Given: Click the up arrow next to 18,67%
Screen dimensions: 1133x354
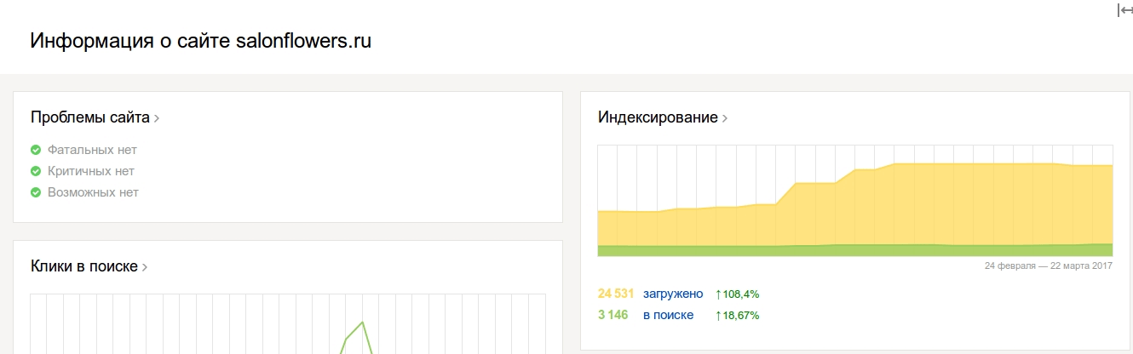Looking at the screenshot, I should [718, 316].
